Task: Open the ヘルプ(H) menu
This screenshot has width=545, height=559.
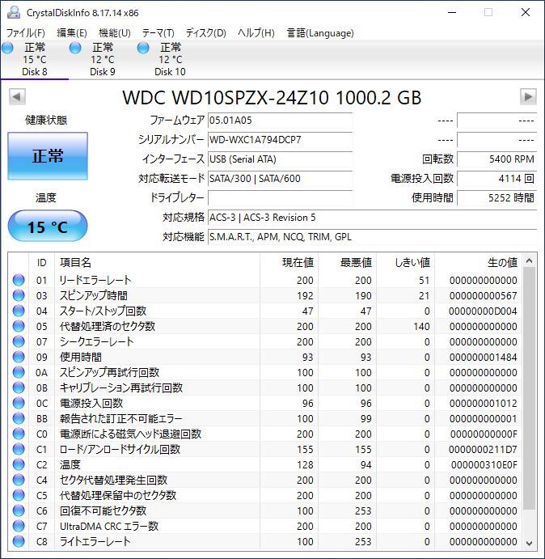Action: click(256, 33)
